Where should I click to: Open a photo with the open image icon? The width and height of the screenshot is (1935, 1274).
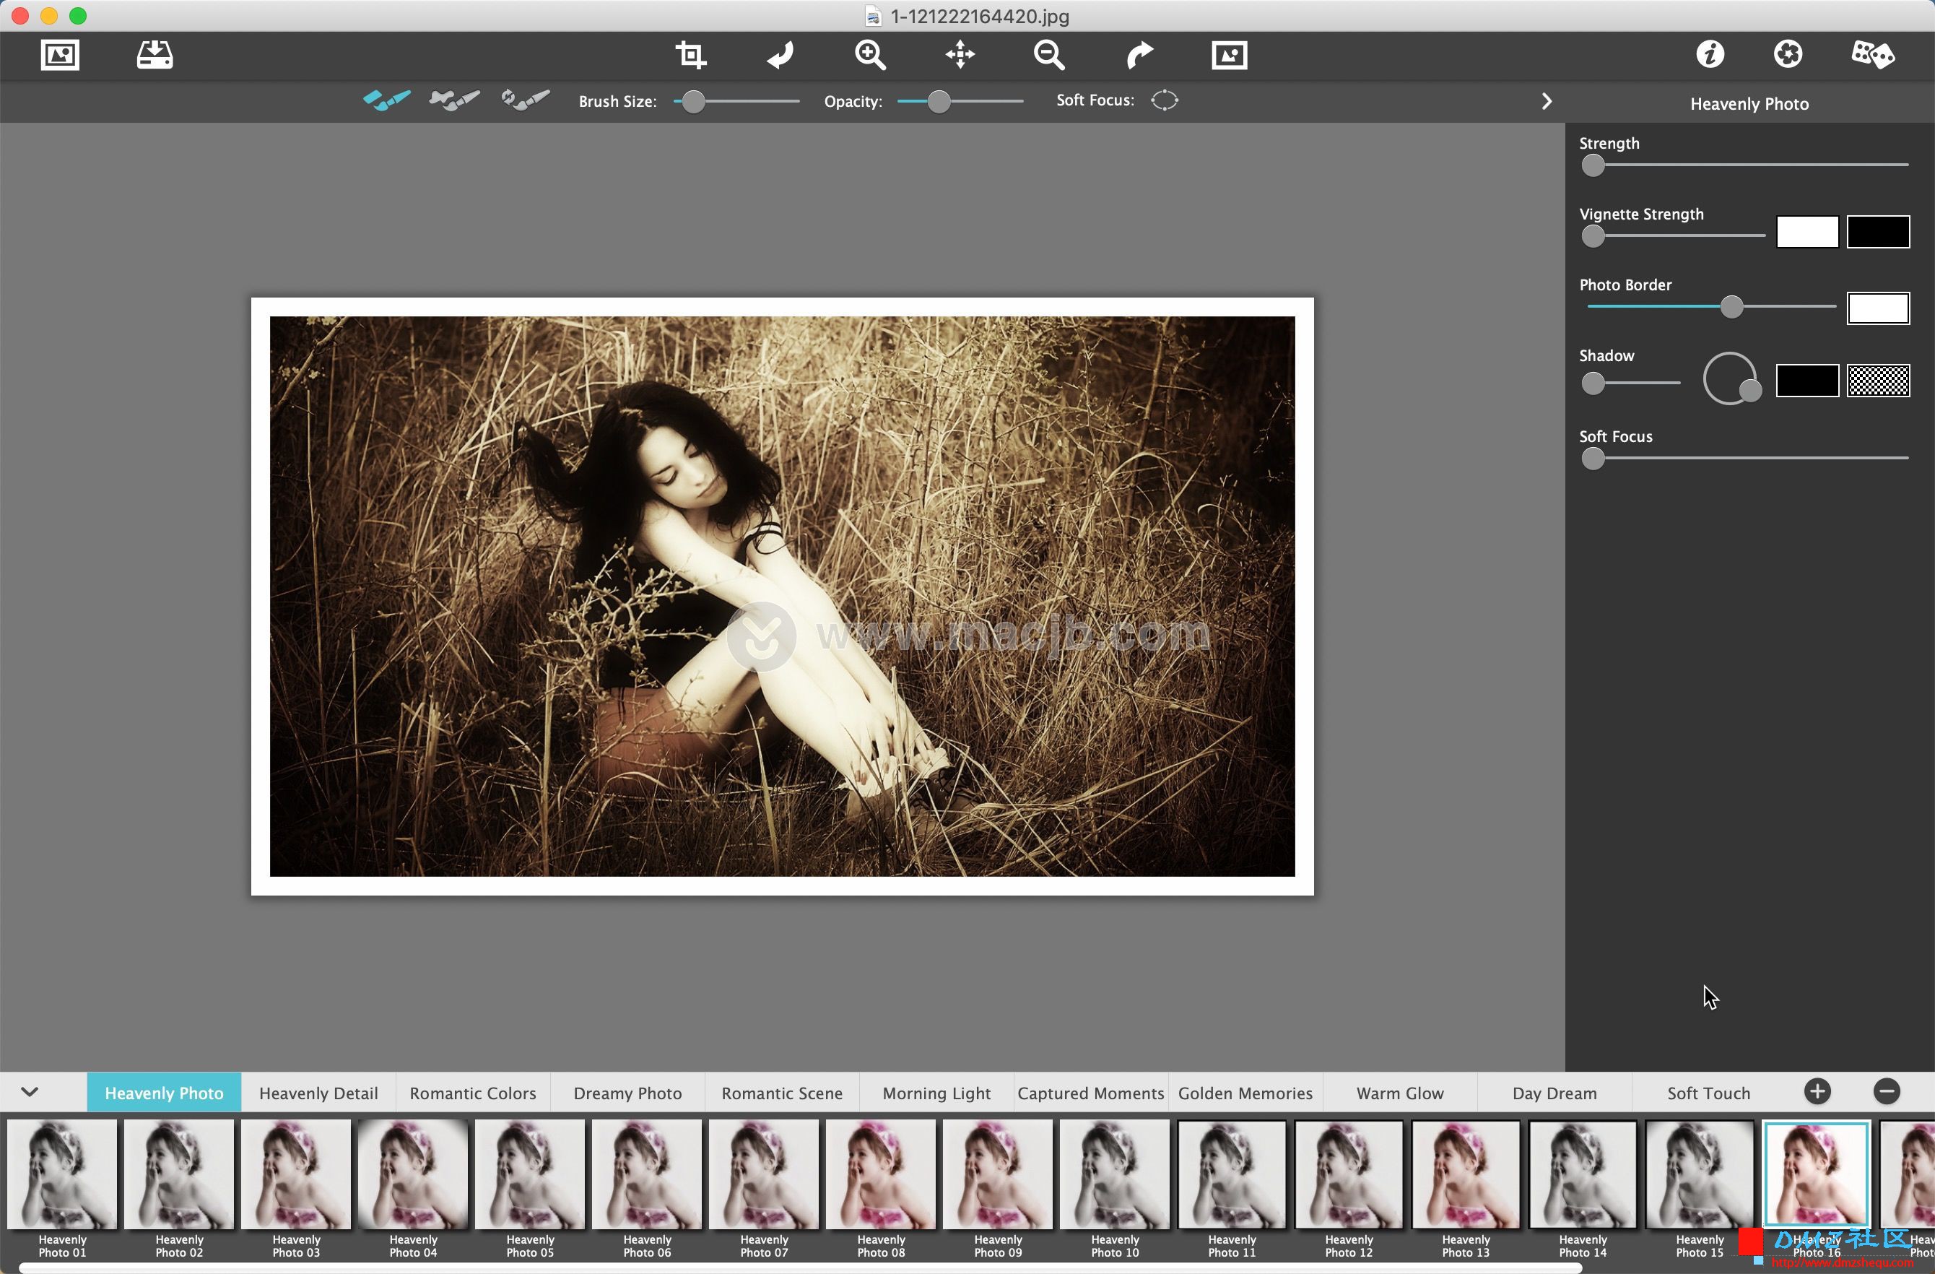point(60,56)
